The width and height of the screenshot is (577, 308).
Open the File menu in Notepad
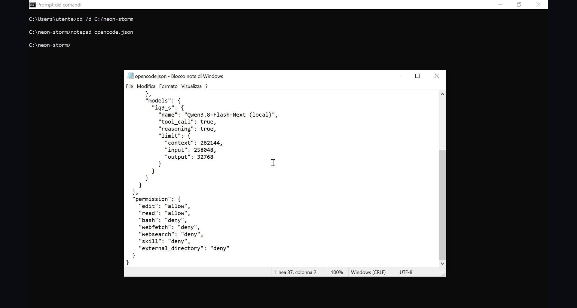[x=130, y=86]
